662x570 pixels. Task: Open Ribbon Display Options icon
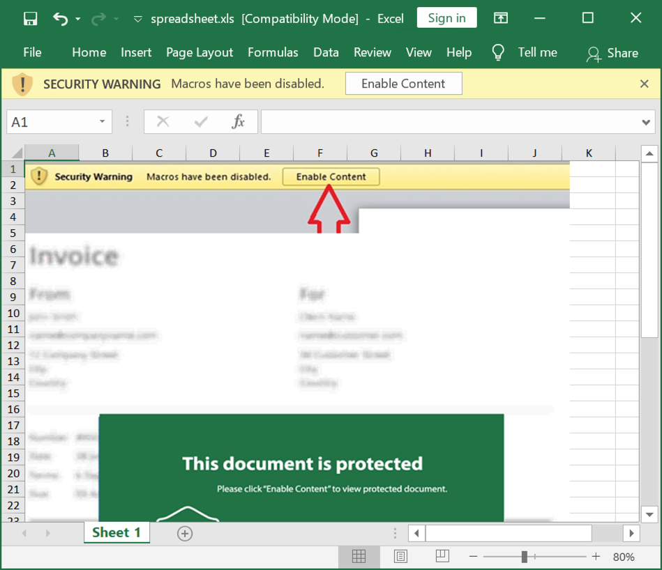point(501,17)
